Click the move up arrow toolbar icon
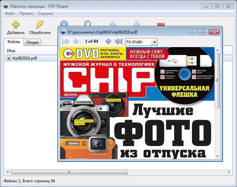This screenshot has height=187, width=237. tap(113, 24)
